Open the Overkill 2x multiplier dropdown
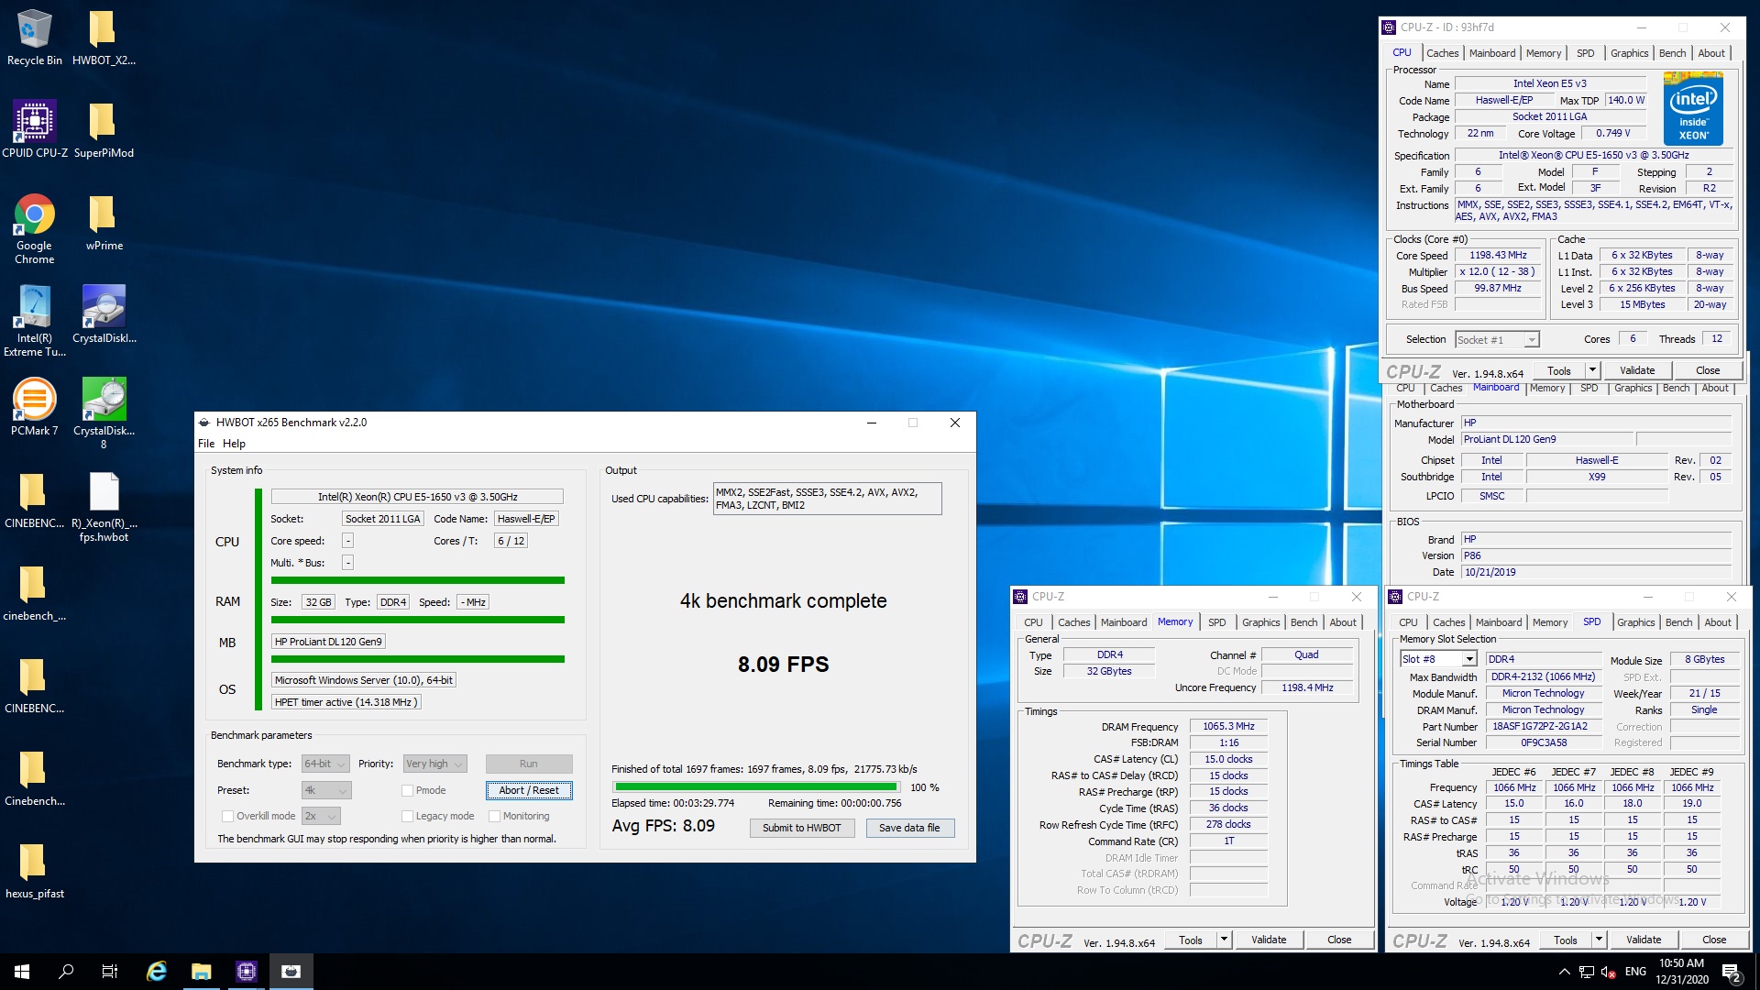The width and height of the screenshot is (1760, 990). tap(321, 816)
